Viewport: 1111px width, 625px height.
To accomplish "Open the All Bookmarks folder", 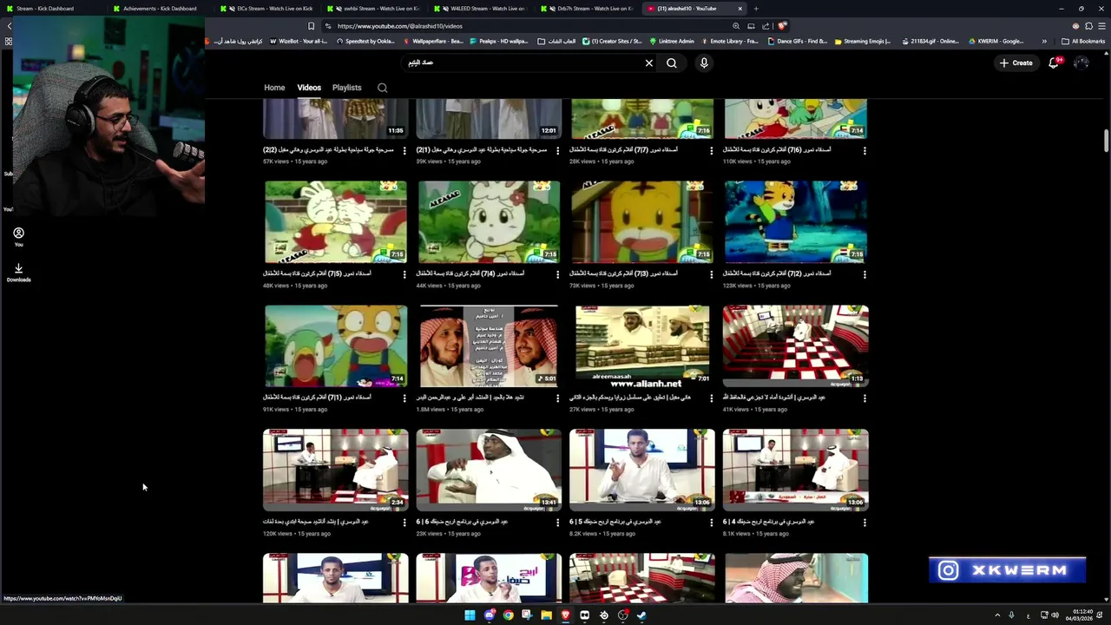I will click(x=1083, y=41).
